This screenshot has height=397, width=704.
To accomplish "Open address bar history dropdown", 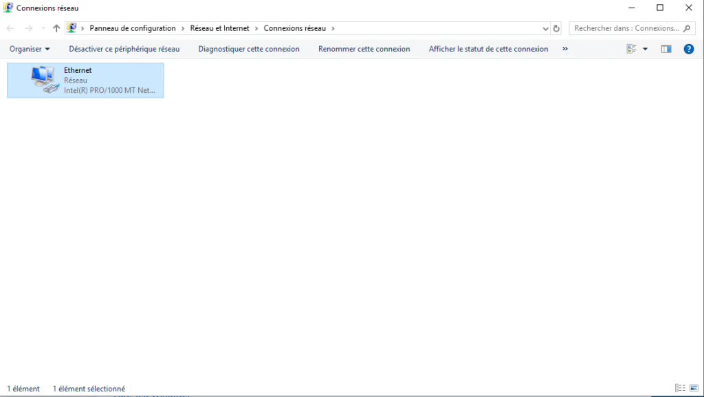I will (x=545, y=28).
